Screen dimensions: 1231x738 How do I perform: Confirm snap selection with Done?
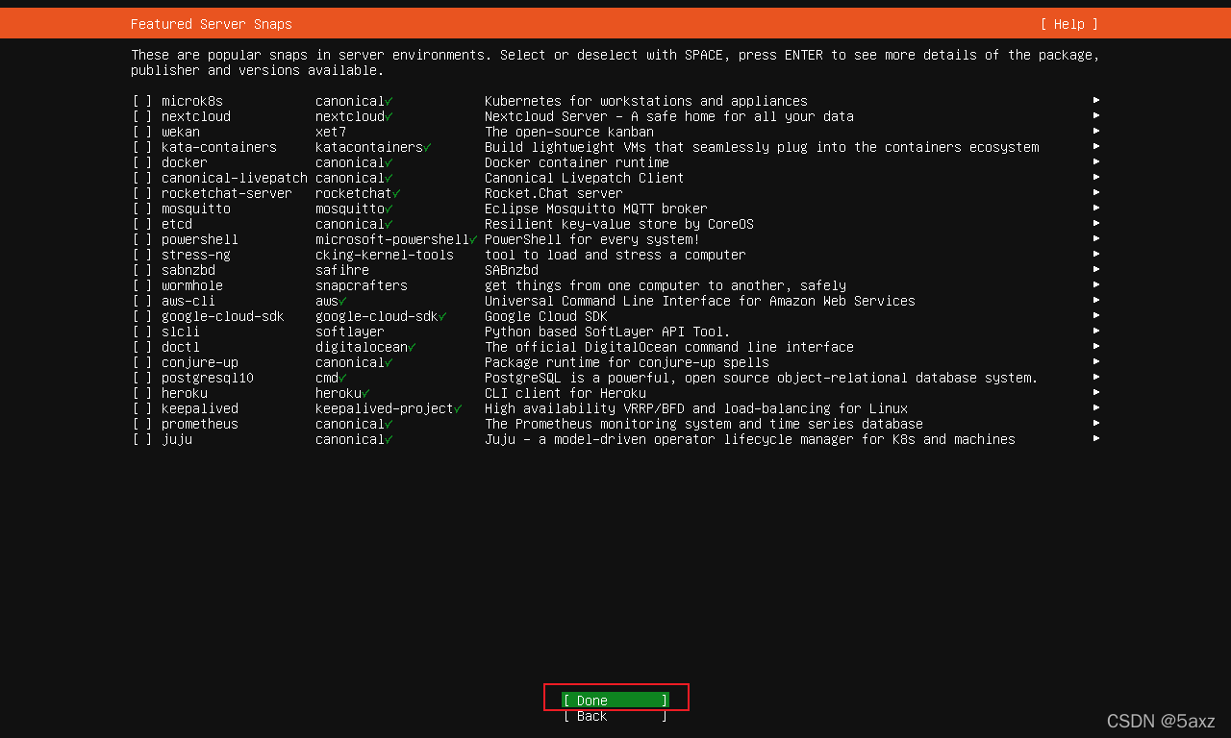coord(615,701)
